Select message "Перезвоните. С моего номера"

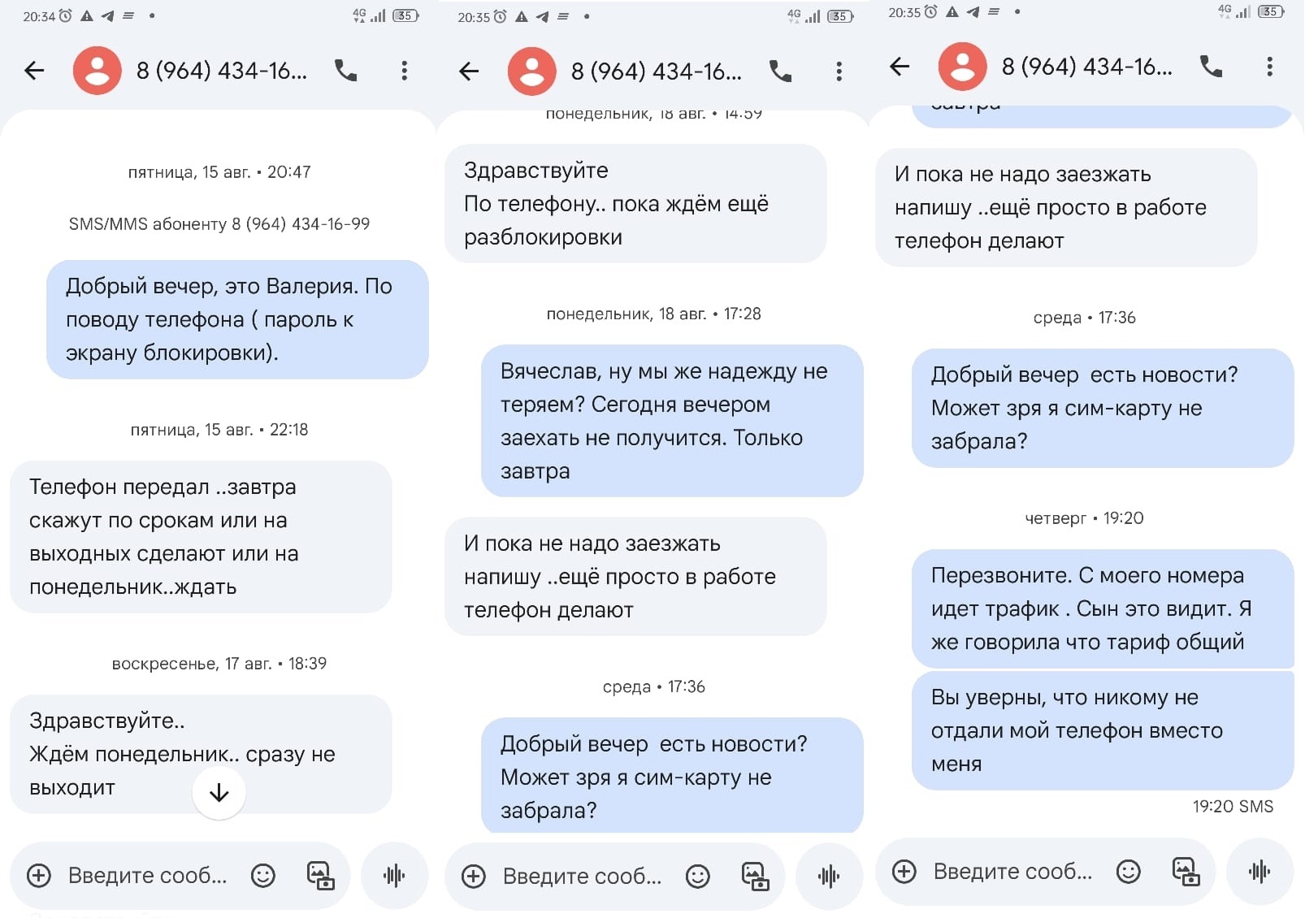[1103, 608]
